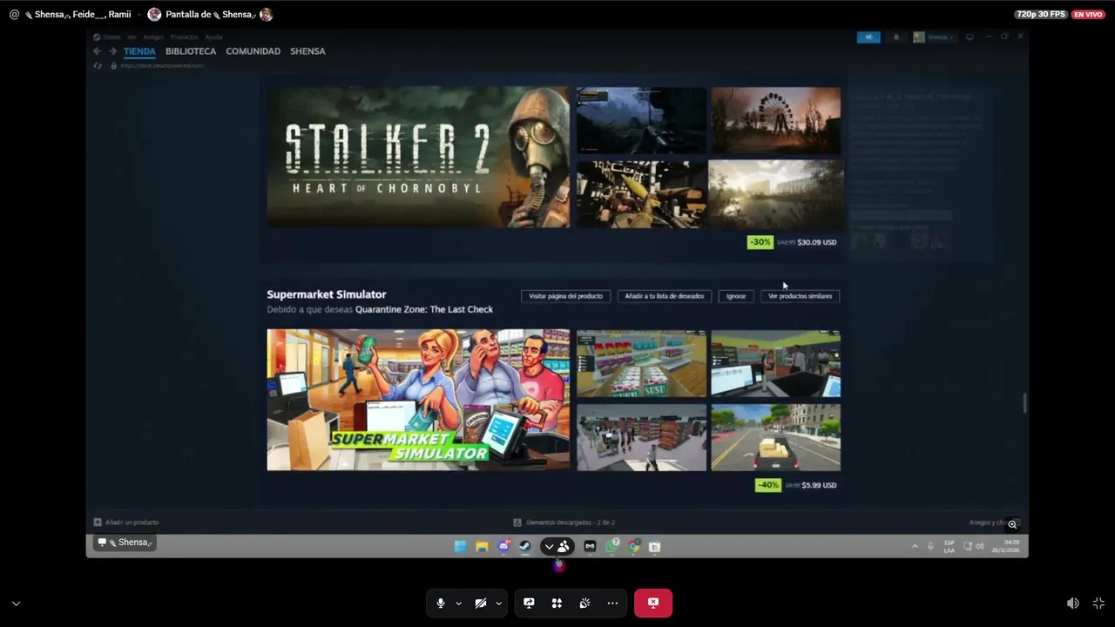Toggle the microphone mute button
Image resolution: width=1115 pixels, height=627 pixels.
tap(441, 603)
